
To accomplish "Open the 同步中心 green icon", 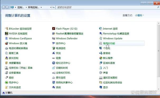I will 7,82.
